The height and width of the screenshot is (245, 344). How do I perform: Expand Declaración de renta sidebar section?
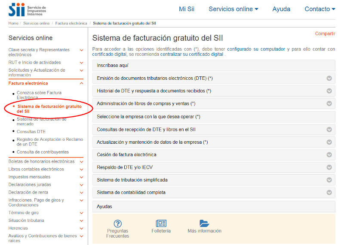point(81,193)
